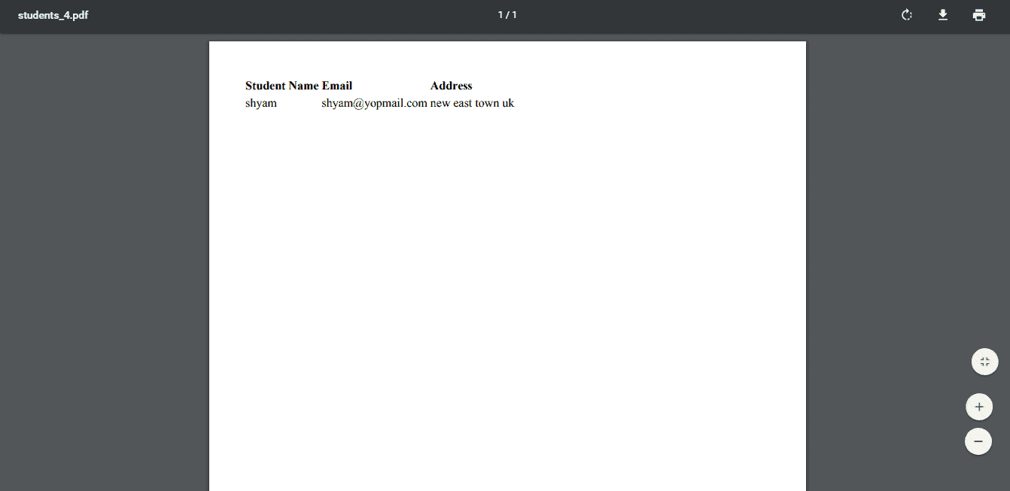
Task: Rotate the PDF page clockwise
Action: [906, 14]
